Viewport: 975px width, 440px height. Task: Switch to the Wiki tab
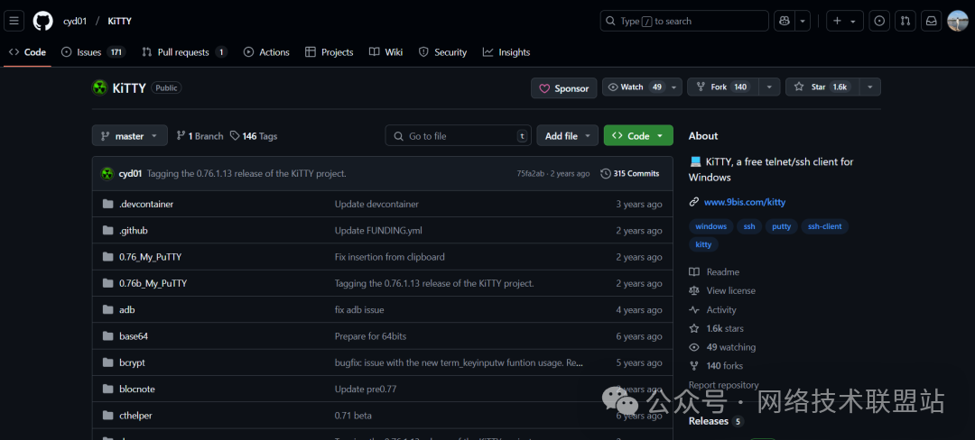tap(386, 52)
